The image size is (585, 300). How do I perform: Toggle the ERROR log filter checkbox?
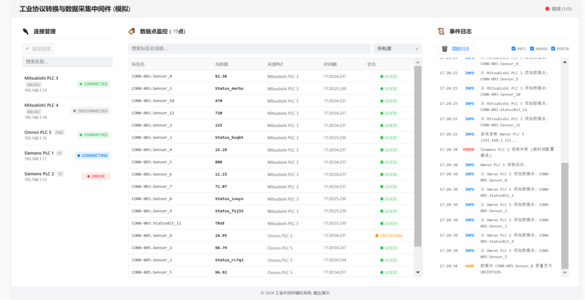(553, 49)
